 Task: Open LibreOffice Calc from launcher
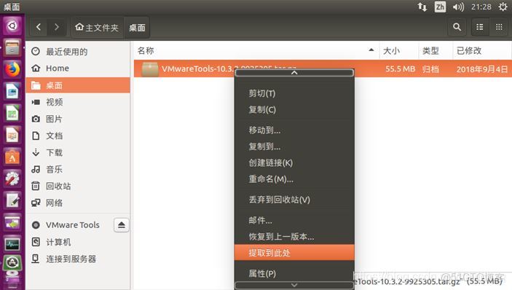[12, 113]
